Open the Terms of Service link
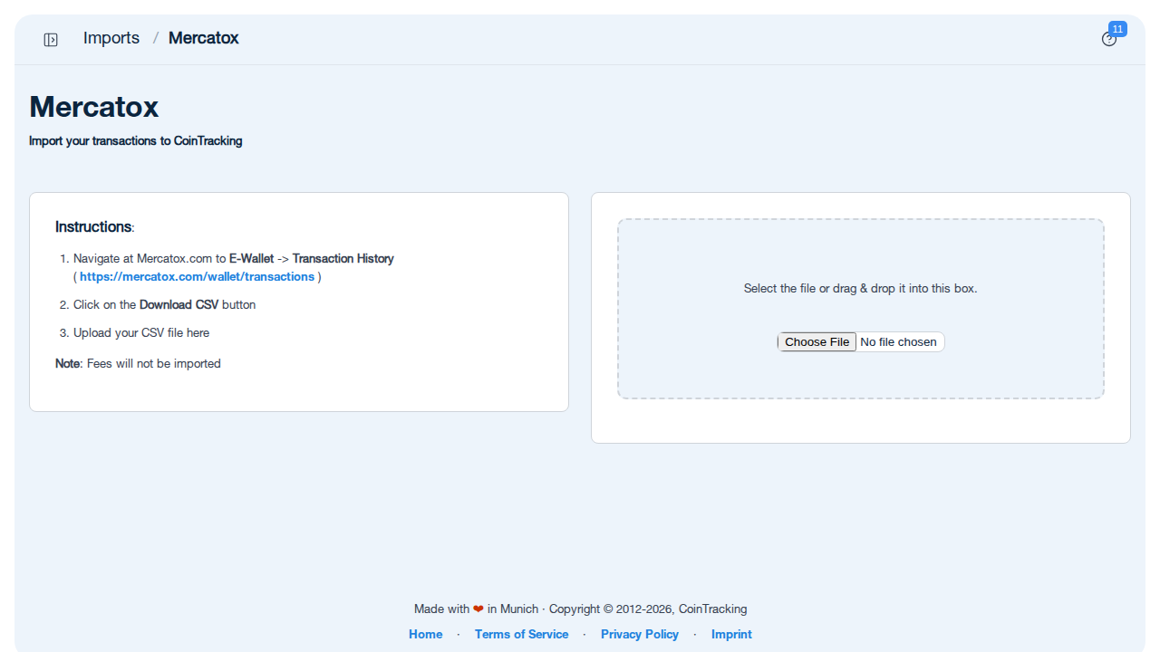Viewport: 1160px width, 652px height. [522, 635]
